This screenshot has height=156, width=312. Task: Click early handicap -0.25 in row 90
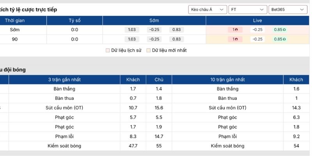tap(154, 39)
